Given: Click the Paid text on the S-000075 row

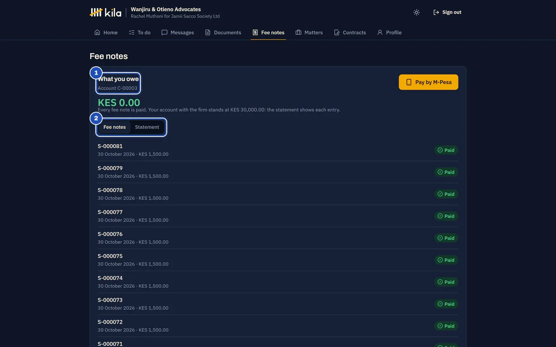Looking at the screenshot, I should 449,260.
